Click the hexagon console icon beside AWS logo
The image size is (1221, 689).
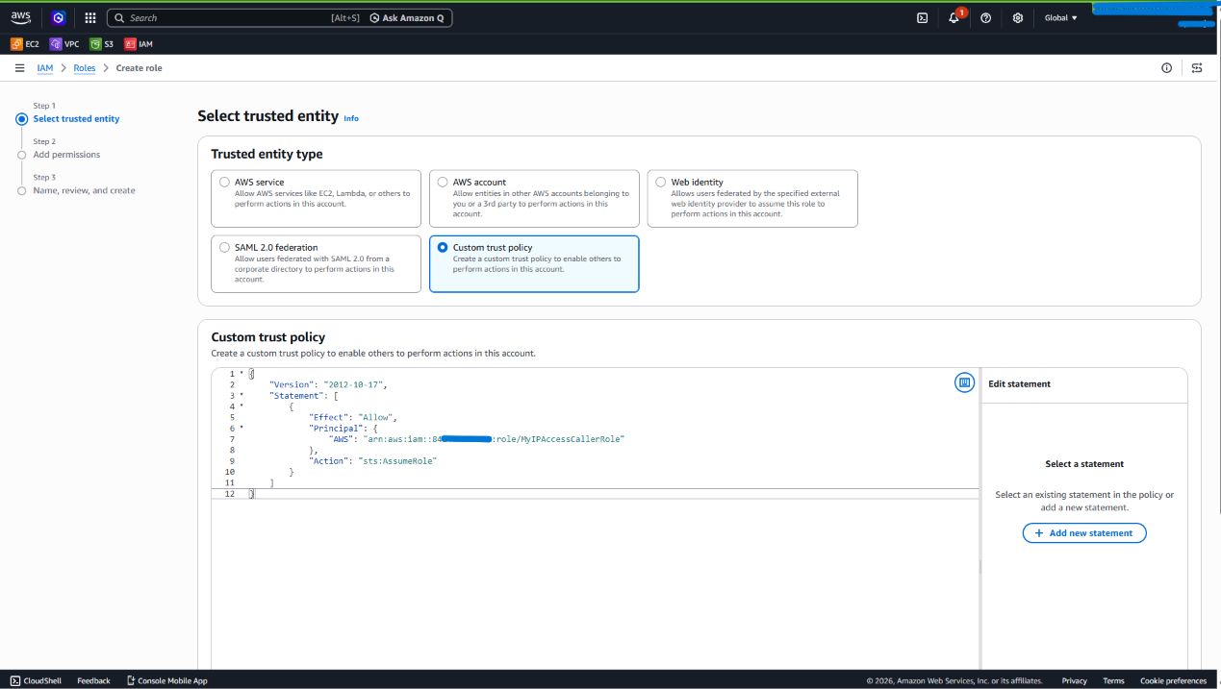click(x=58, y=17)
